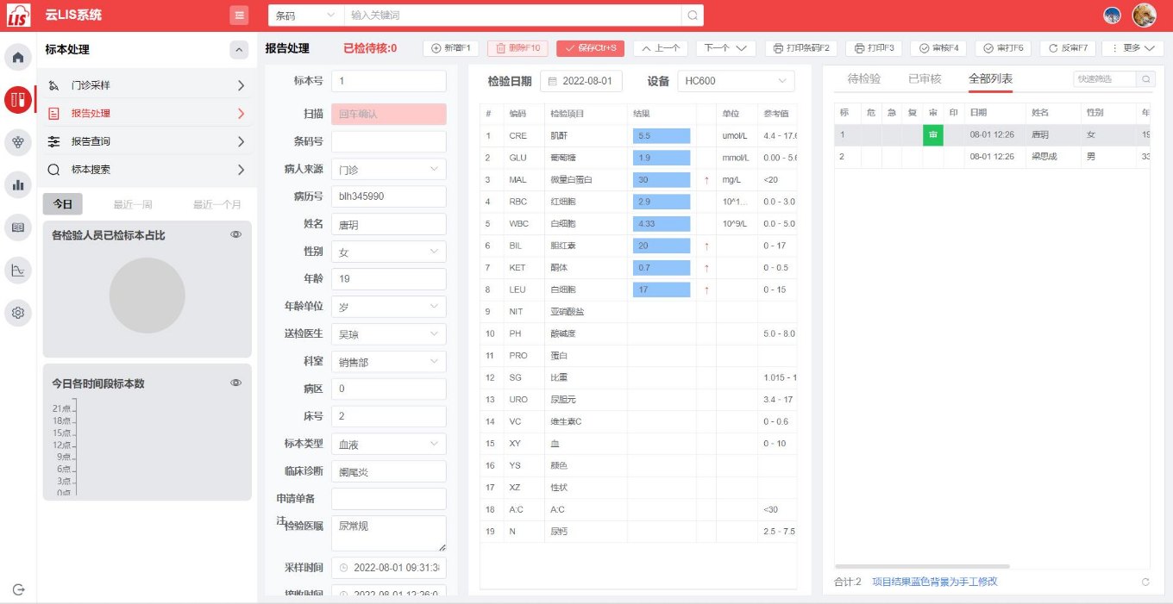This screenshot has height=604, width=1173.
Task: Click the top keyword search input
Action: click(512, 16)
